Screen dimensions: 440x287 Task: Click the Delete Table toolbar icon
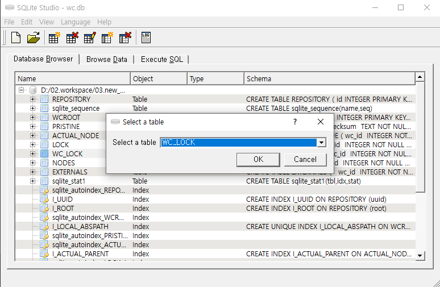point(72,38)
